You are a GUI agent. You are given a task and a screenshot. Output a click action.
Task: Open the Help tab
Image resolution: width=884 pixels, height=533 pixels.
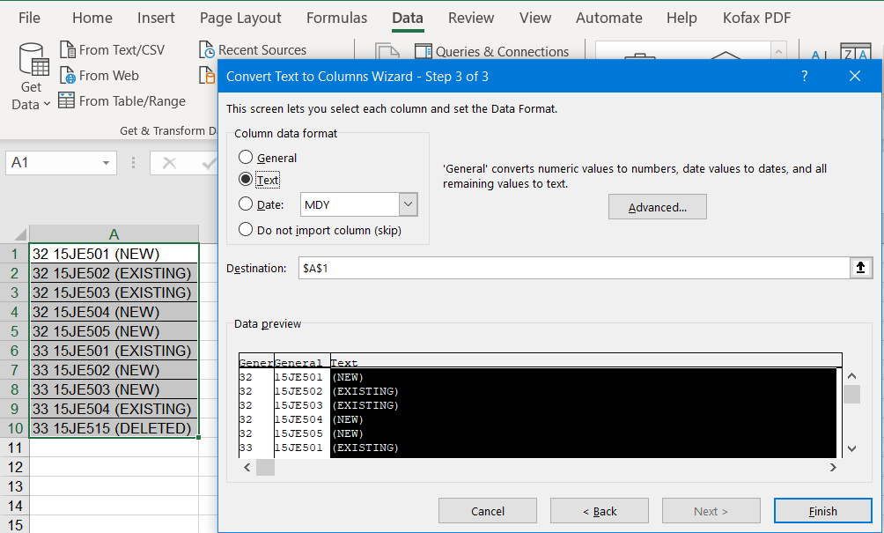click(681, 18)
